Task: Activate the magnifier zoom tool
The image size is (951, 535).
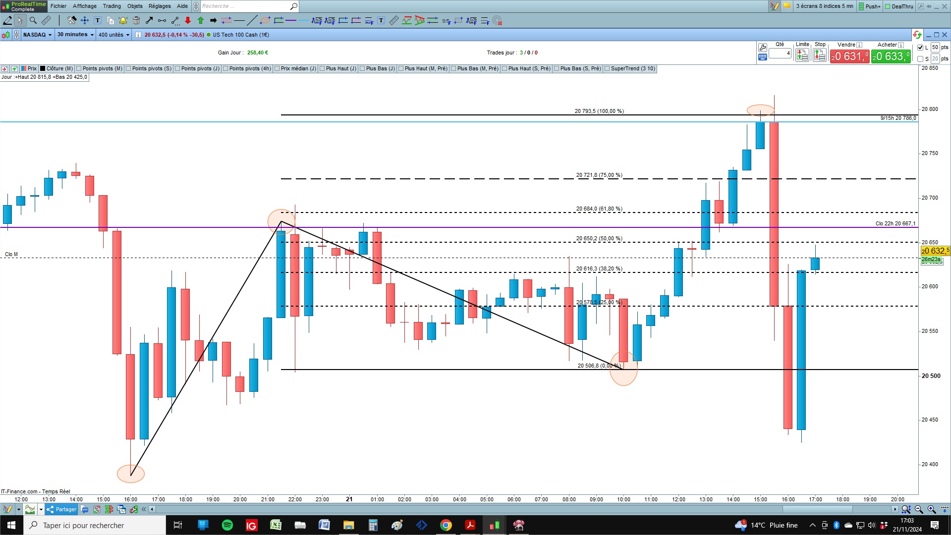Action: click(x=33, y=20)
